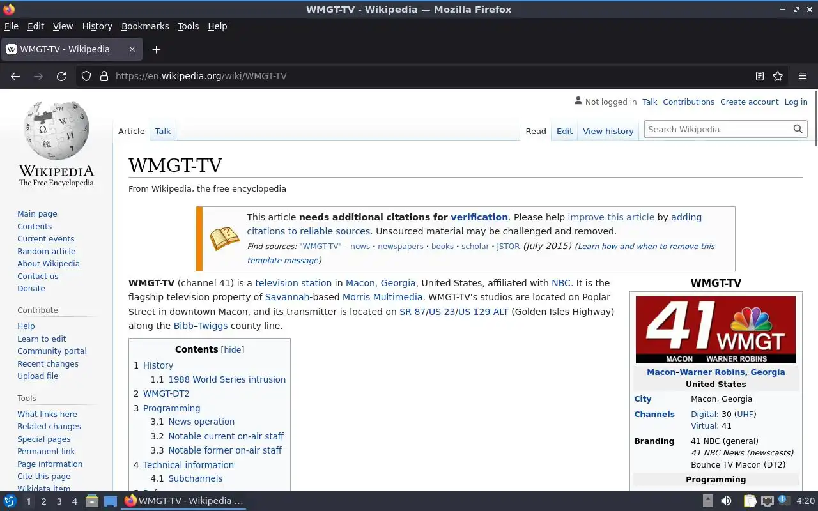The image size is (818, 511).
Task: Open the Firefox hamburger application menu
Action: [803, 76]
